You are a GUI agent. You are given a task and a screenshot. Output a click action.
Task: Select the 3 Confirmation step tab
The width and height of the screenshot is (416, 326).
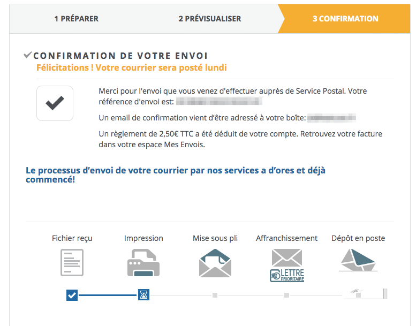[345, 19]
